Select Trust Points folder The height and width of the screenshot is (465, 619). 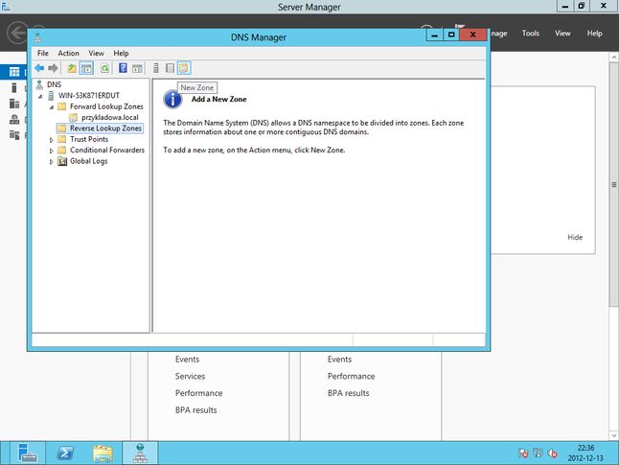[x=89, y=139]
